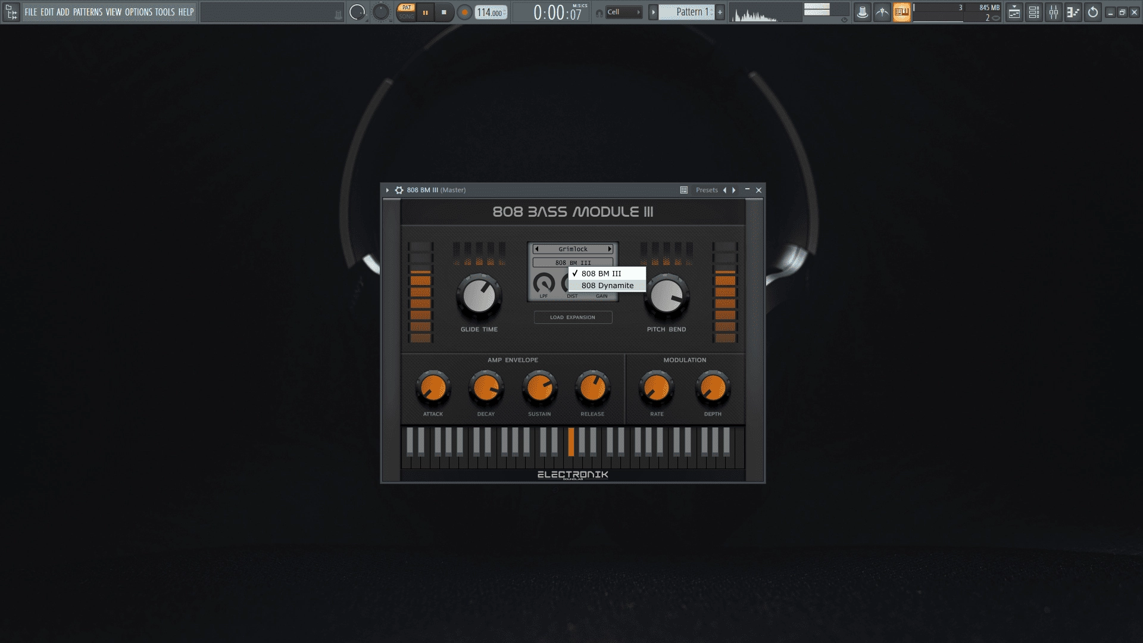
Task: Toggle the highlighted typing keyboard to piano icon
Action: click(901, 12)
